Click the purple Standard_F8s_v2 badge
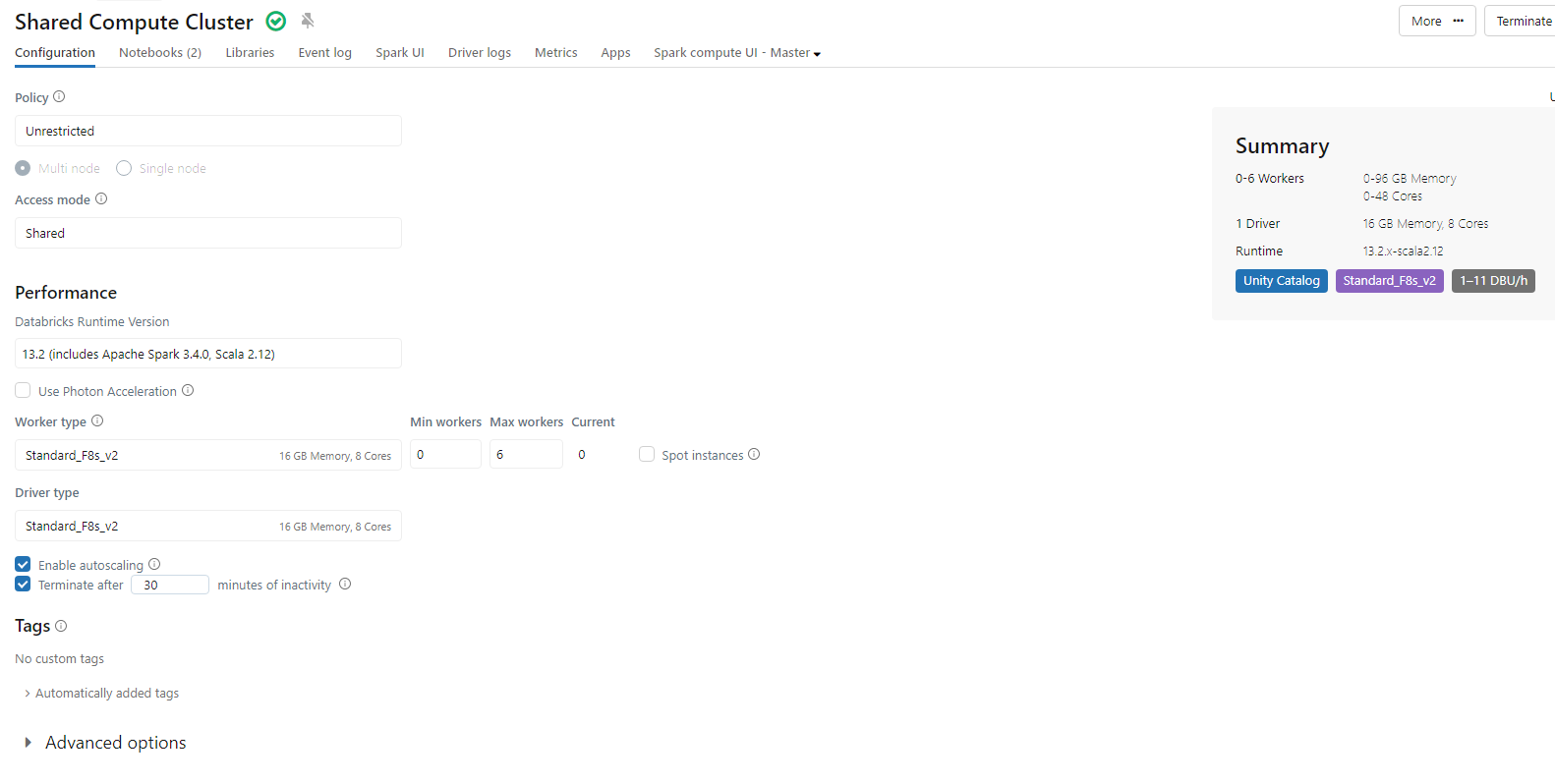 click(x=1390, y=281)
